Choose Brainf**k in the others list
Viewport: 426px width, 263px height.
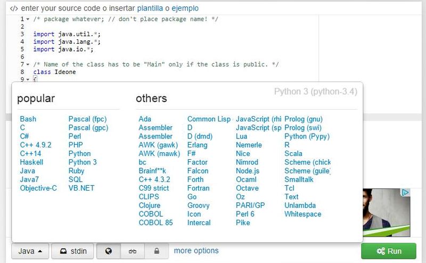point(152,171)
